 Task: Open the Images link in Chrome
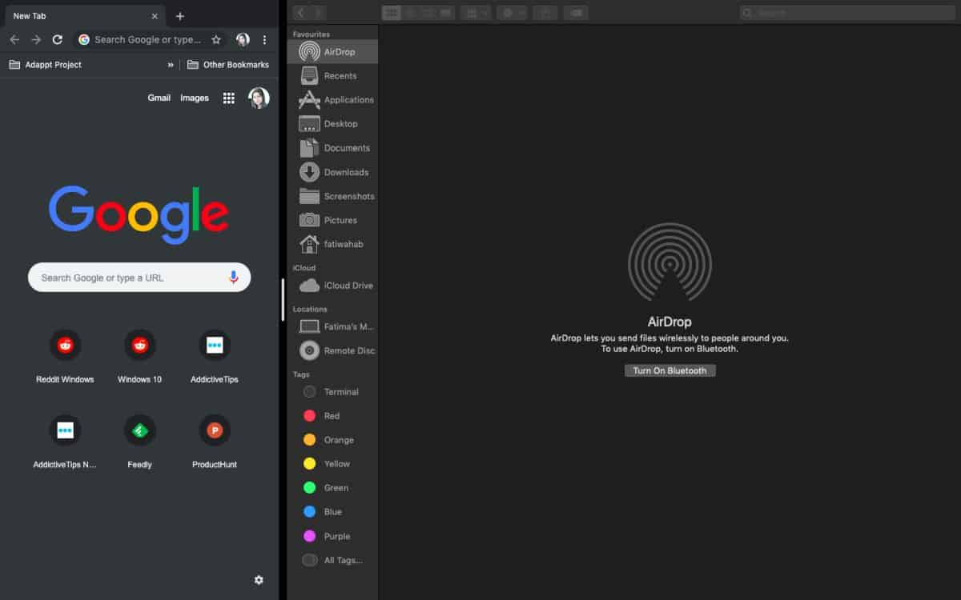click(194, 98)
